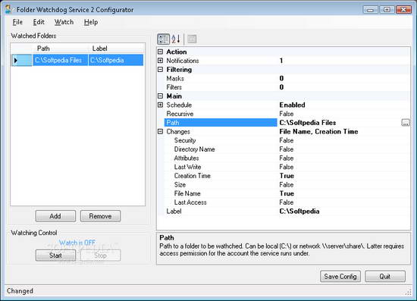Select the row arrow indicator in Watched Folders
The width and height of the screenshot is (417, 301).
pyautogui.click(x=21, y=61)
